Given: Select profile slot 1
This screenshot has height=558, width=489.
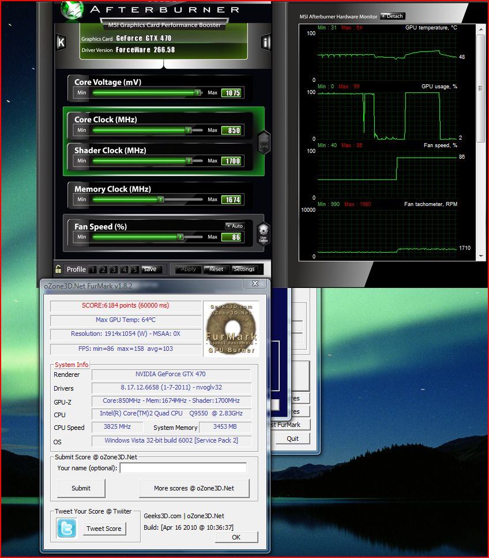Looking at the screenshot, I should tap(93, 269).
